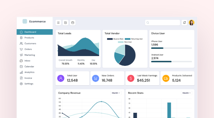Viewport: 214px width, 118px height.
Task: Click Divice User card title
Action: click(158, 33)
